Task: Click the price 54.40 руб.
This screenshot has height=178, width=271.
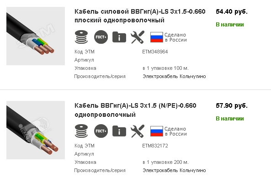Action: [x=232, y=11]
